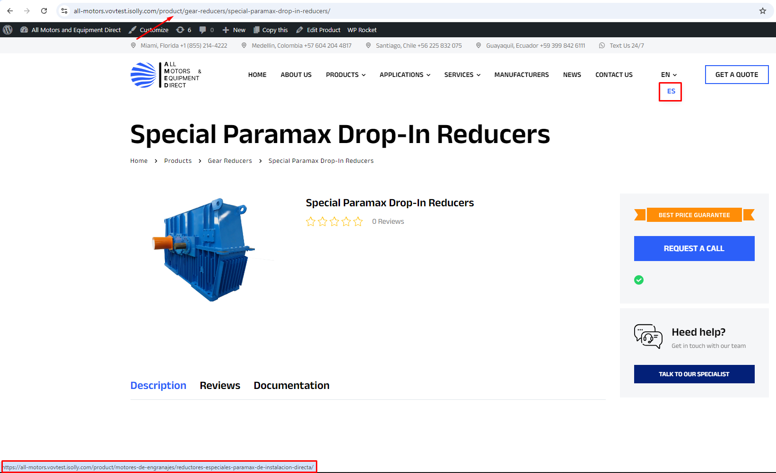Image resolution: width=776 pixels, height=473 pixels.
Task: Open WP Rocket admin bar menu
Action: [362, 30]
